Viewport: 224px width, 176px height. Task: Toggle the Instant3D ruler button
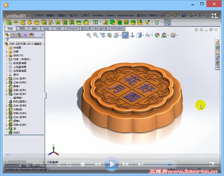(x=167, y=22)
